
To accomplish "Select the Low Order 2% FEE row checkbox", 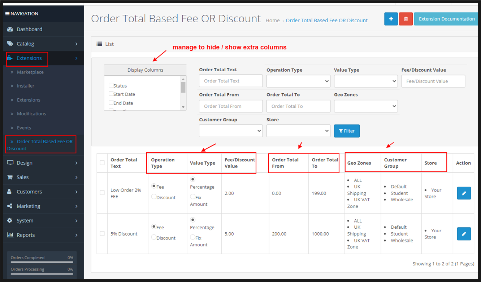I will tap(102, 193).
